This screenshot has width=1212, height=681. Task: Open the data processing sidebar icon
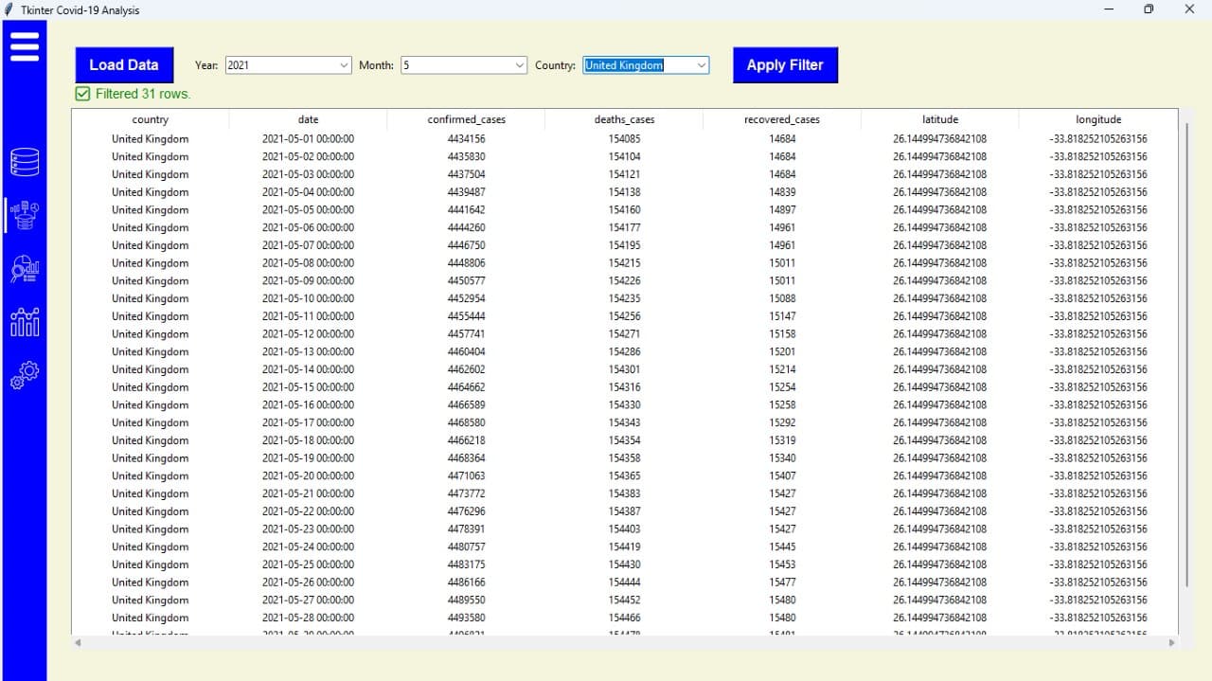click(24, 215)
